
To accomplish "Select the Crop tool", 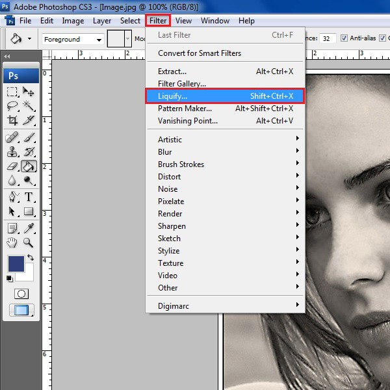I will [12, 120].
